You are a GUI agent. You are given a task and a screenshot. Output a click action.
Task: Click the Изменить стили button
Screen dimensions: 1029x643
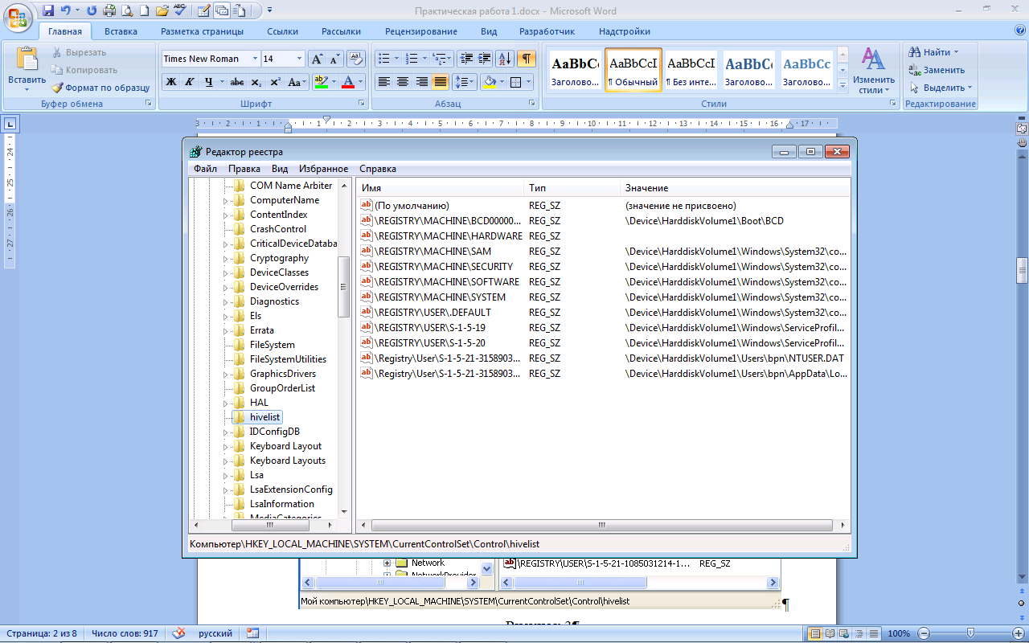point(874,72)
